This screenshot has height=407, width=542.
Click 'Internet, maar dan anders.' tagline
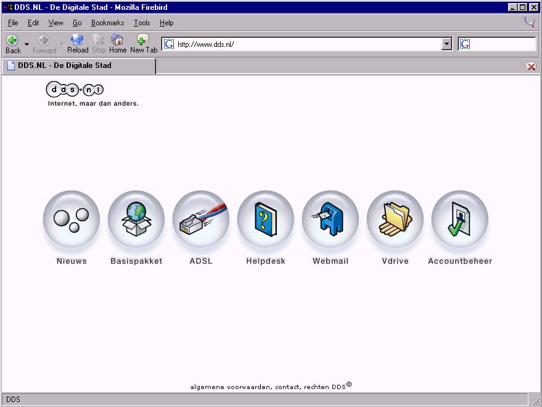click(93, 104)
